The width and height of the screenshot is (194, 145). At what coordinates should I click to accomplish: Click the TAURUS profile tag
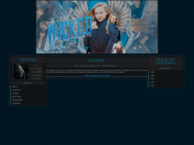(36, 79)
